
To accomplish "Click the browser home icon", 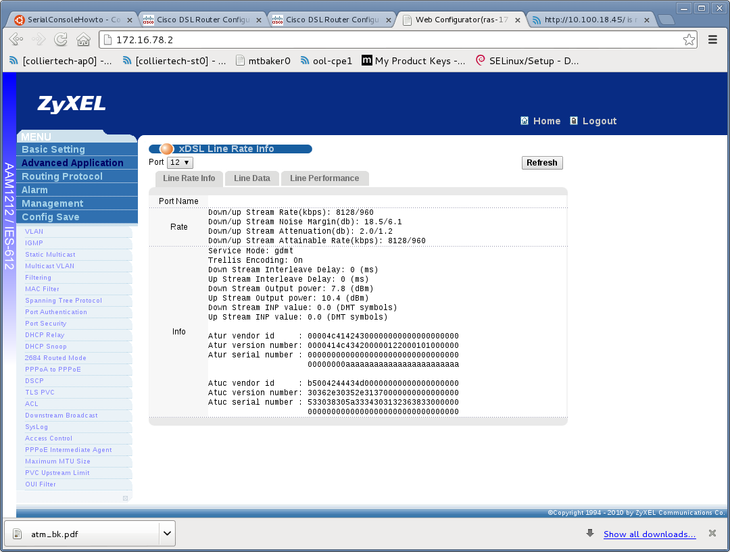I will coord(83,40).
